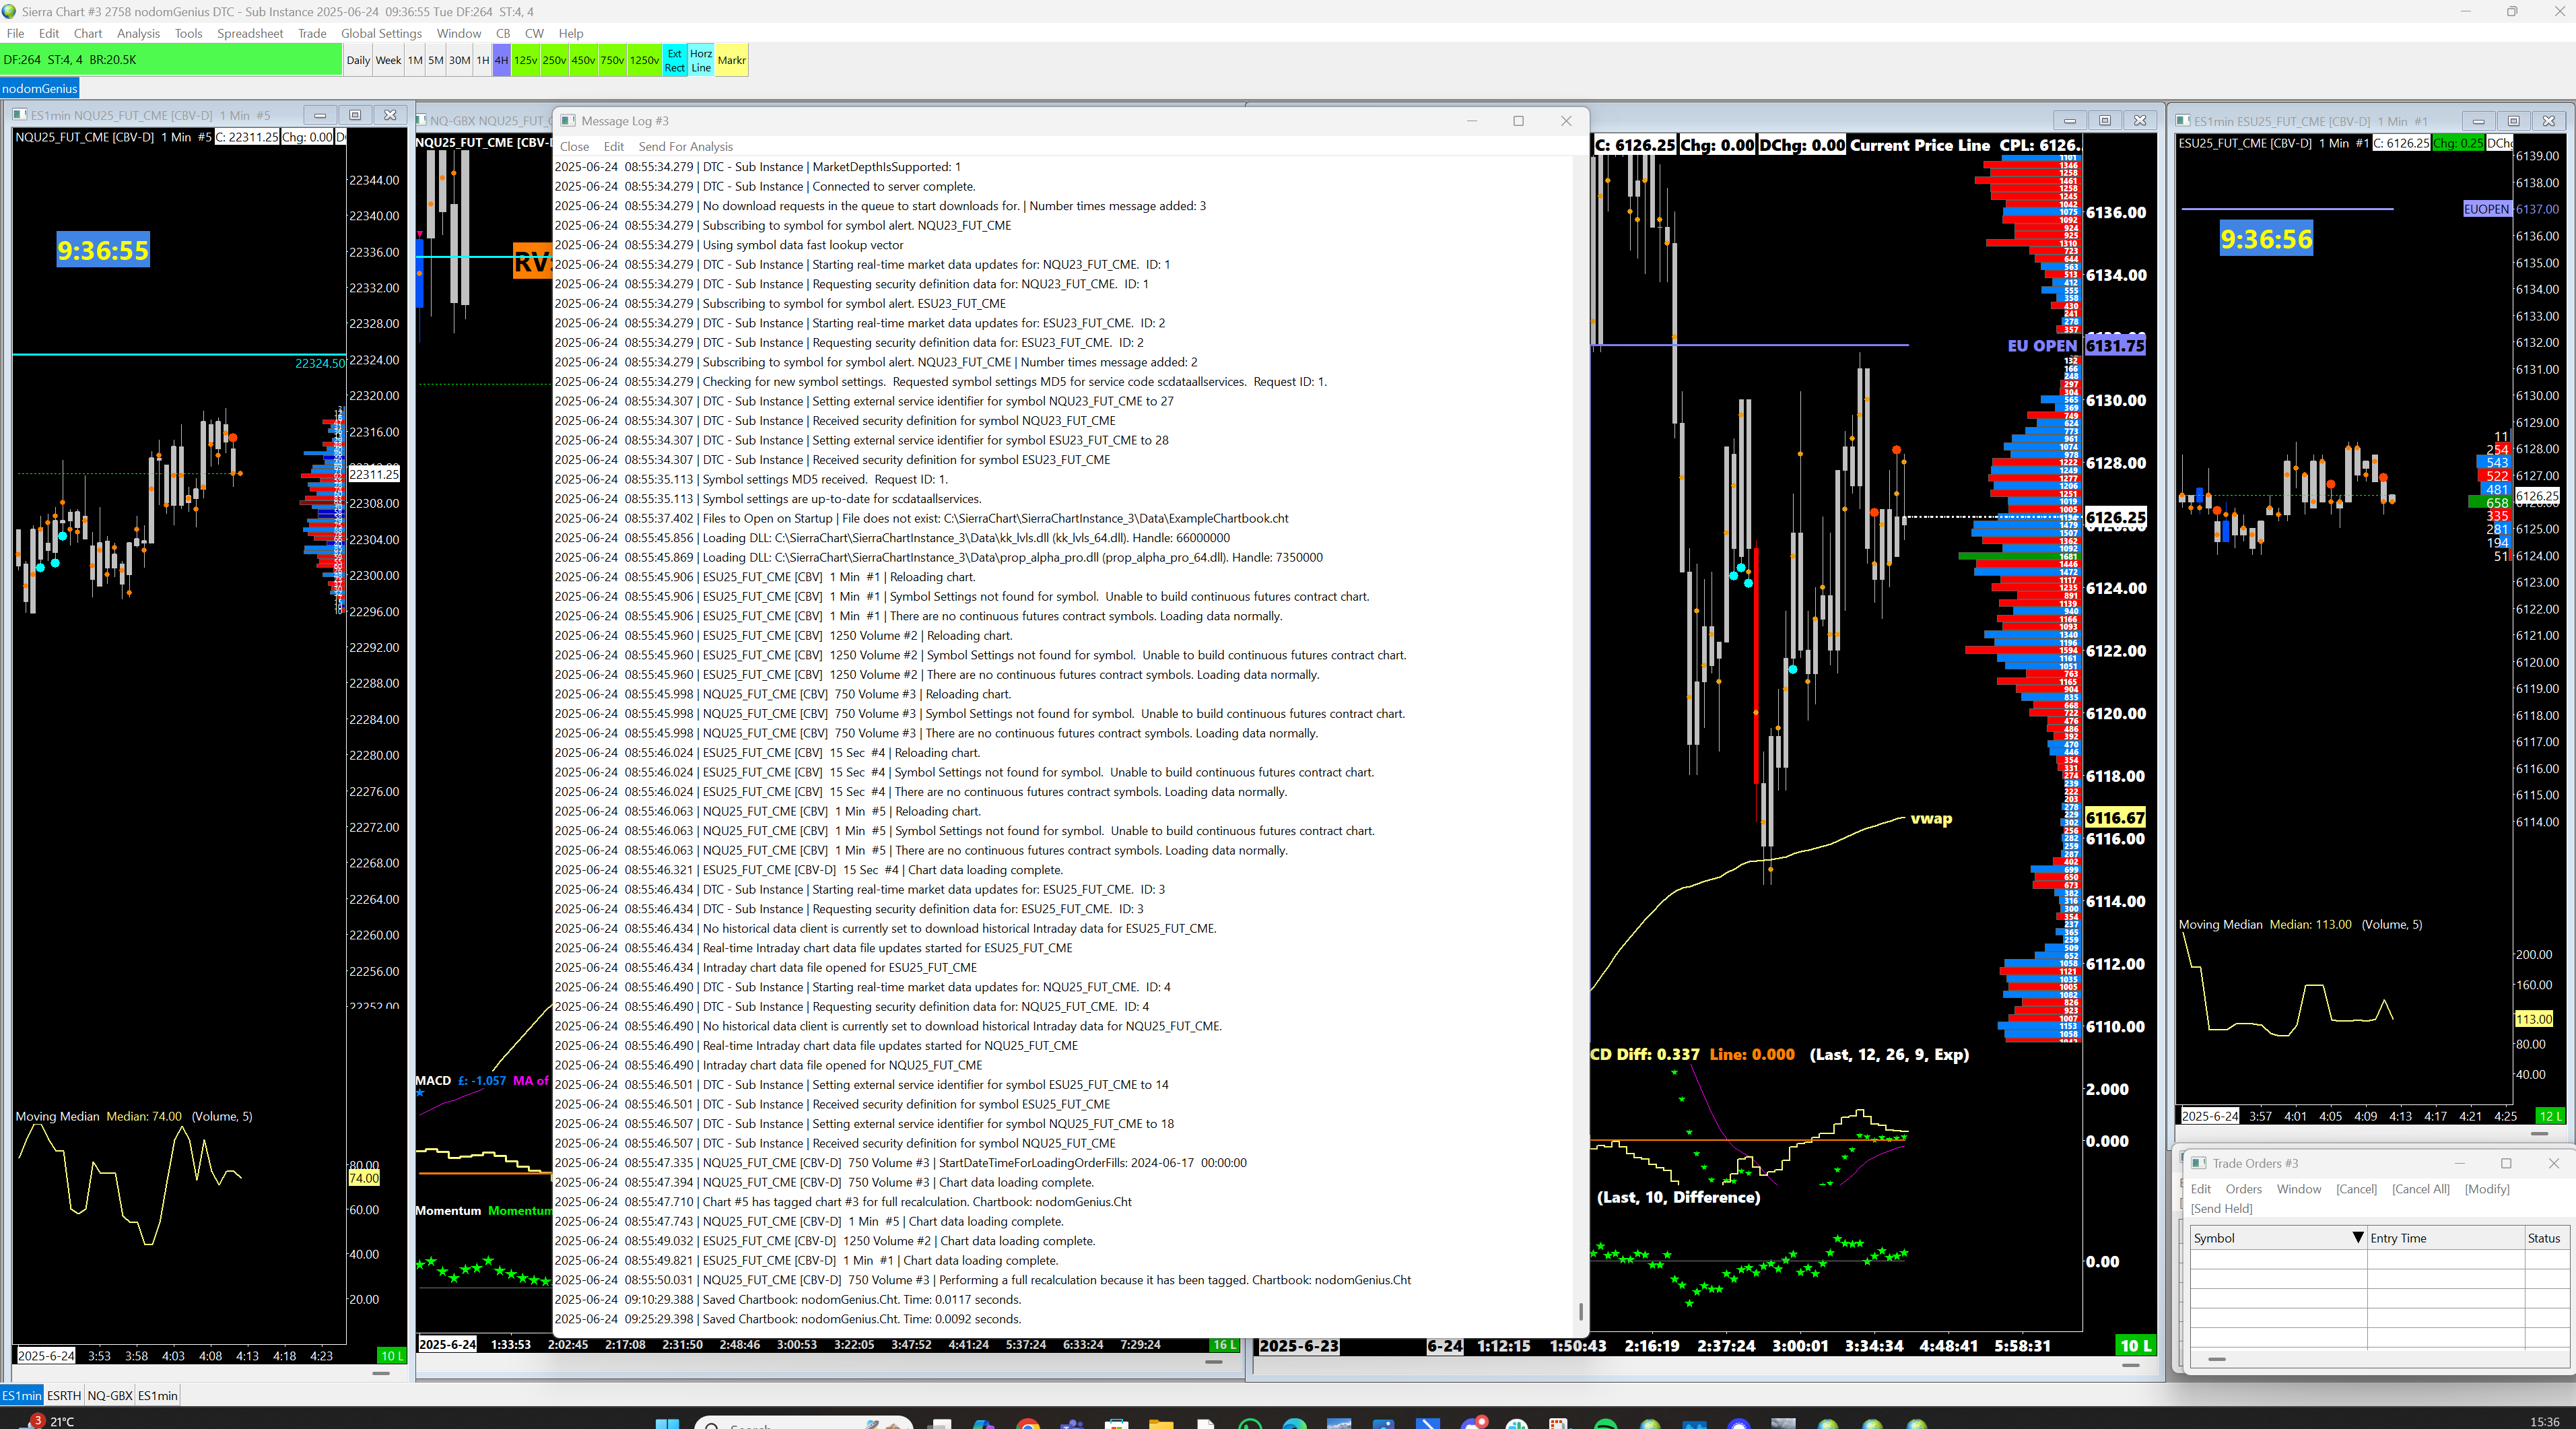Click Send For Analysis in Message Log
The height and width of the screenshot is (1429, 2576).
(685, 146)
